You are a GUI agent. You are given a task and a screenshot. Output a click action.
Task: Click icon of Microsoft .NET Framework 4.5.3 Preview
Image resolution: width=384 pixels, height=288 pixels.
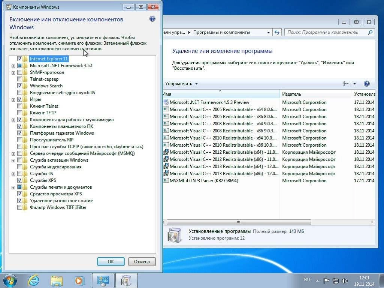tap(166, 102)
